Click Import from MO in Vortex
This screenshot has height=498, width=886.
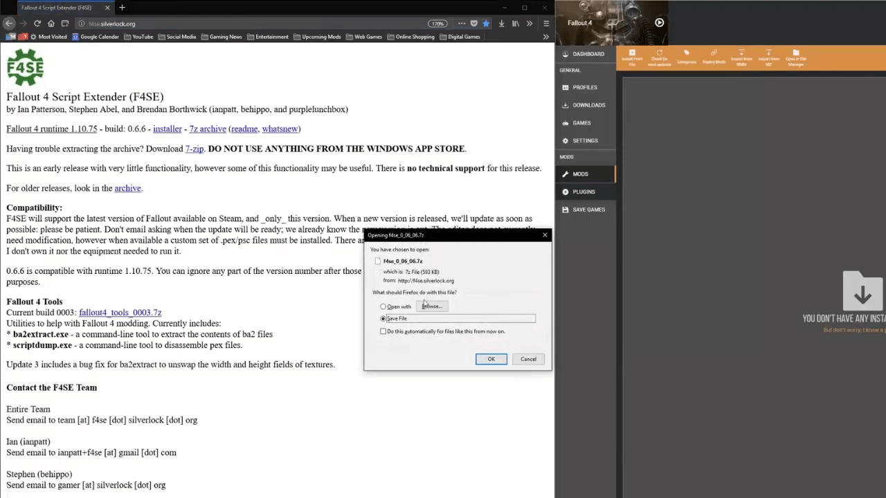tap(768, 57)
